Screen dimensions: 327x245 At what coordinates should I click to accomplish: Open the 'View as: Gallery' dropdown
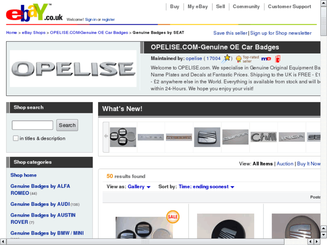[x=139, y=187]
